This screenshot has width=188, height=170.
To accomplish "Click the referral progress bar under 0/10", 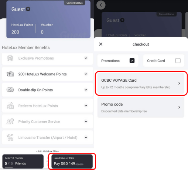I will [x=9, y=167].
